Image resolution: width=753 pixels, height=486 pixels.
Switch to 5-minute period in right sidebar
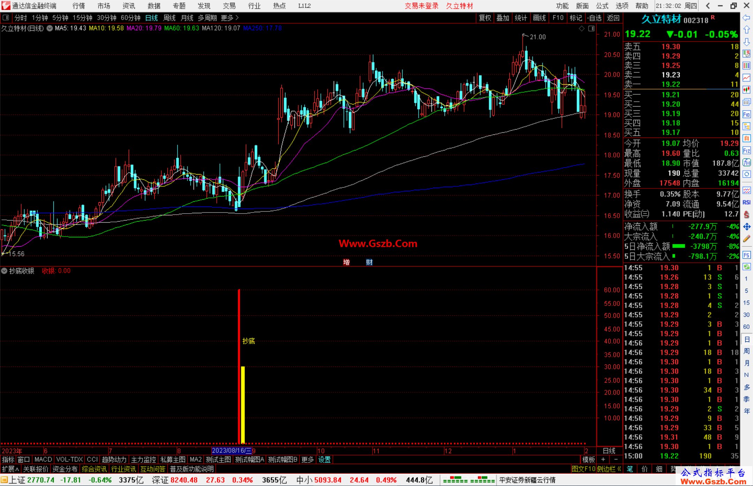pos(746,291)
